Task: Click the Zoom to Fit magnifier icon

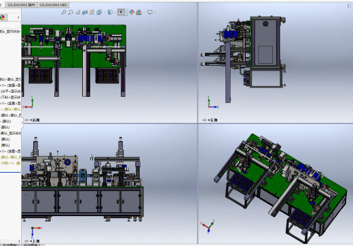Action: pyautogui.click(x=64, y=12)
